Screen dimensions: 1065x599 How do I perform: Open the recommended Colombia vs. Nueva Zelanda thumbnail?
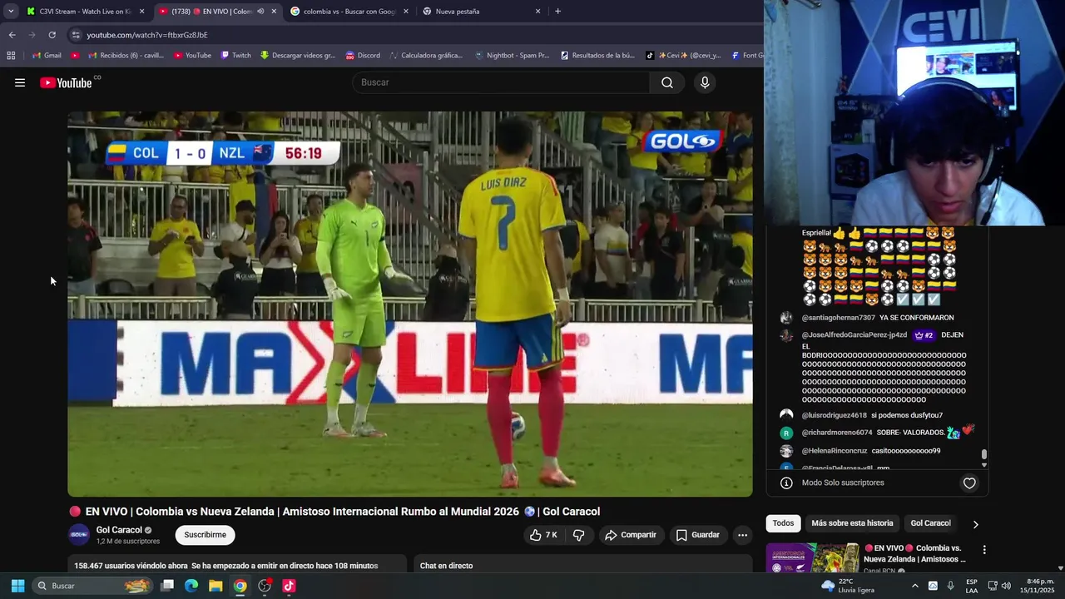813,557
